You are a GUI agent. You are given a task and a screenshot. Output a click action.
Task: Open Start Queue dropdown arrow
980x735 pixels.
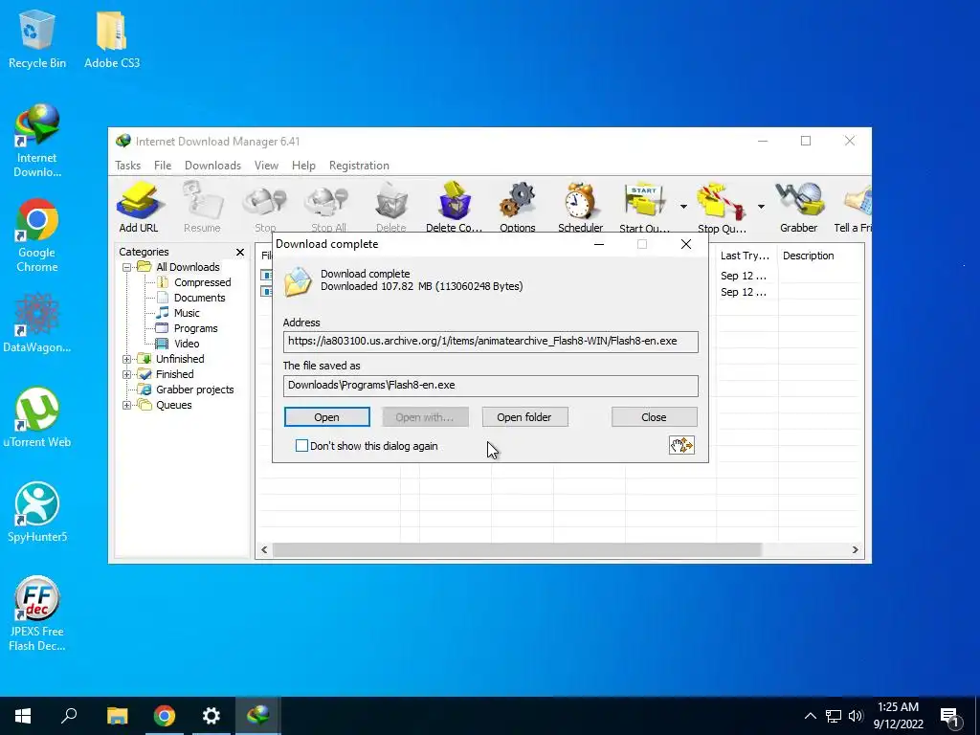pyautogui.click(x=683, y=207)
